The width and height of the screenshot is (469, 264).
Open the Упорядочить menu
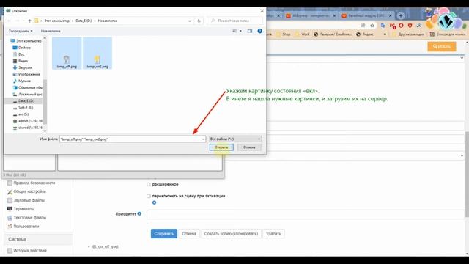pyautogui.click(x=21, y=31)
